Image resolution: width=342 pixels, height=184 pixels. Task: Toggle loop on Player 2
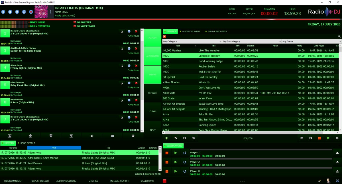click(184, 162)
